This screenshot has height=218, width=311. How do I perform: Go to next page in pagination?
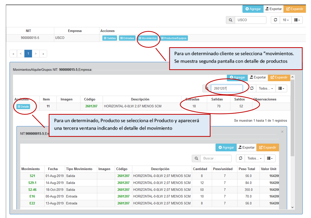(x=36, y=54)
